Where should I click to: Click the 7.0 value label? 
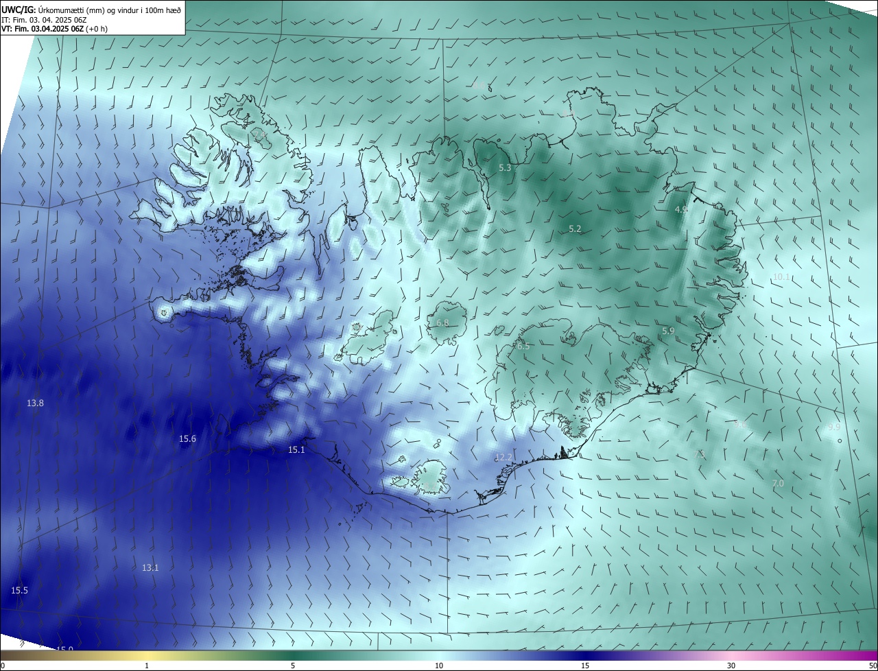point(778,484)
